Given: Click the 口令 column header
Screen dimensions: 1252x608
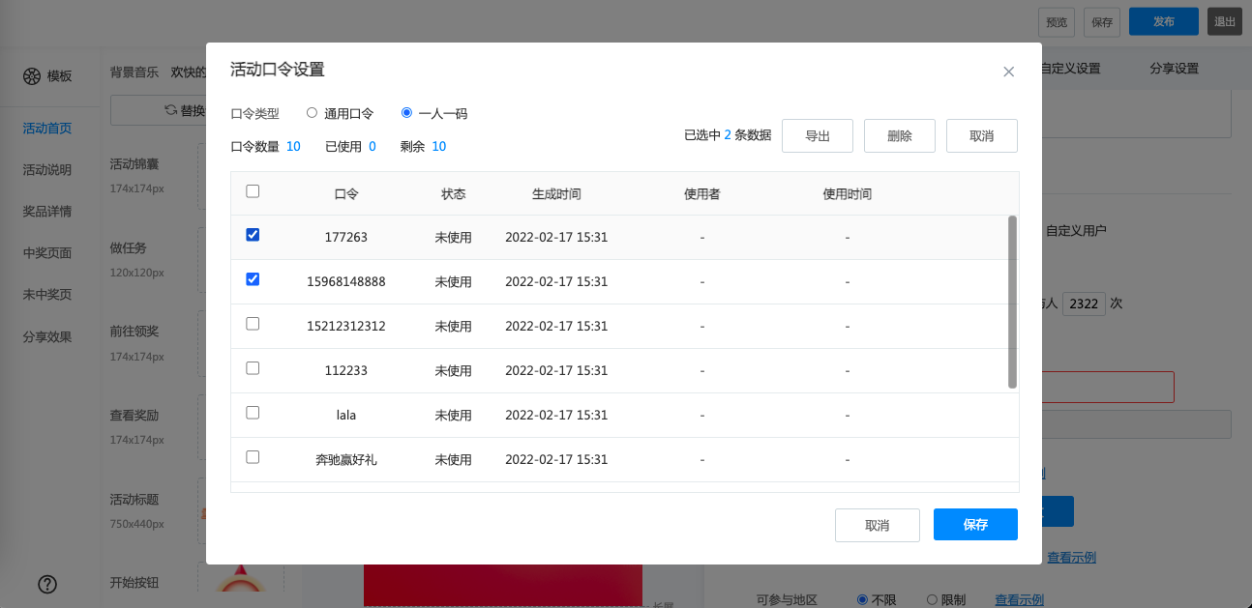Looking at the screenshot, I should pos(346,193).
